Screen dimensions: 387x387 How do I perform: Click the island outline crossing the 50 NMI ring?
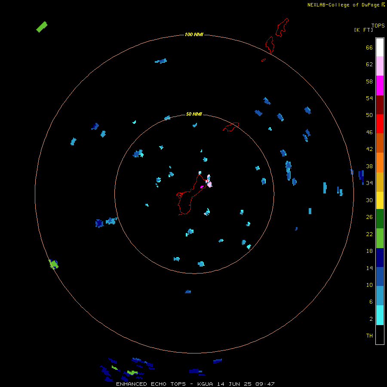(231, 127)
